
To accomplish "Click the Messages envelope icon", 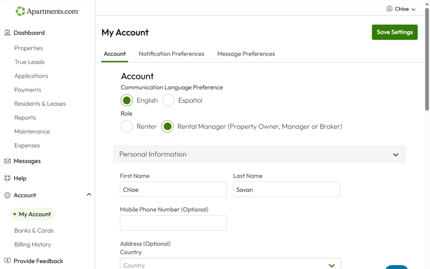I will (x=7, y=161).
